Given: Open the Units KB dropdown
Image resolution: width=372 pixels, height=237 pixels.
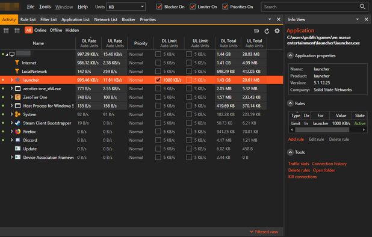Looking at the screenshot, I should (126, 7).
